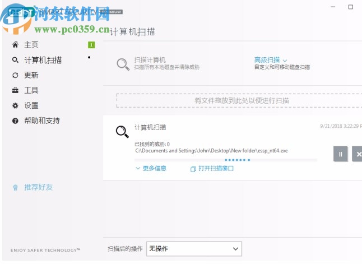The image size is (362, 264).
Task: Click the lightbulb icon next to 推荐好友
Action: pyautogui.click(x=15, y=187)
